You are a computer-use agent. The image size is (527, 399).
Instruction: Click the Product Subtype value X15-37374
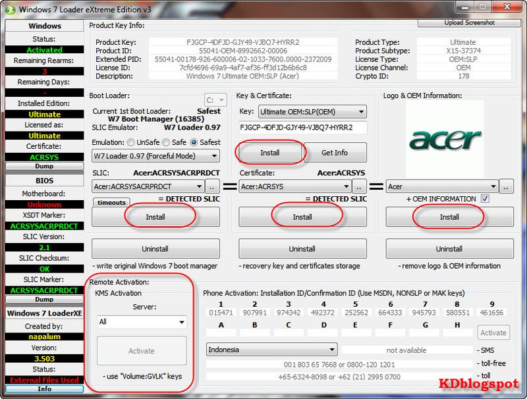pyautogui.click(x=464, y=51)
